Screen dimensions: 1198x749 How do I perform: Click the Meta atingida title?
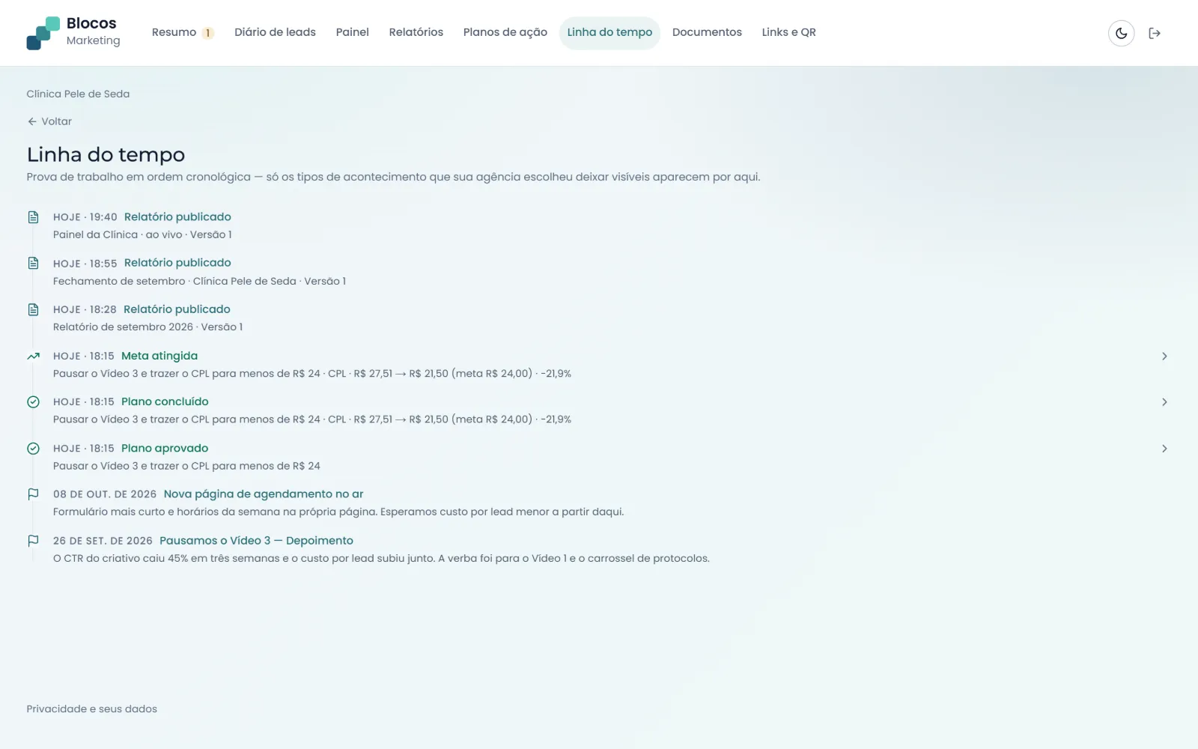[159, 356]
